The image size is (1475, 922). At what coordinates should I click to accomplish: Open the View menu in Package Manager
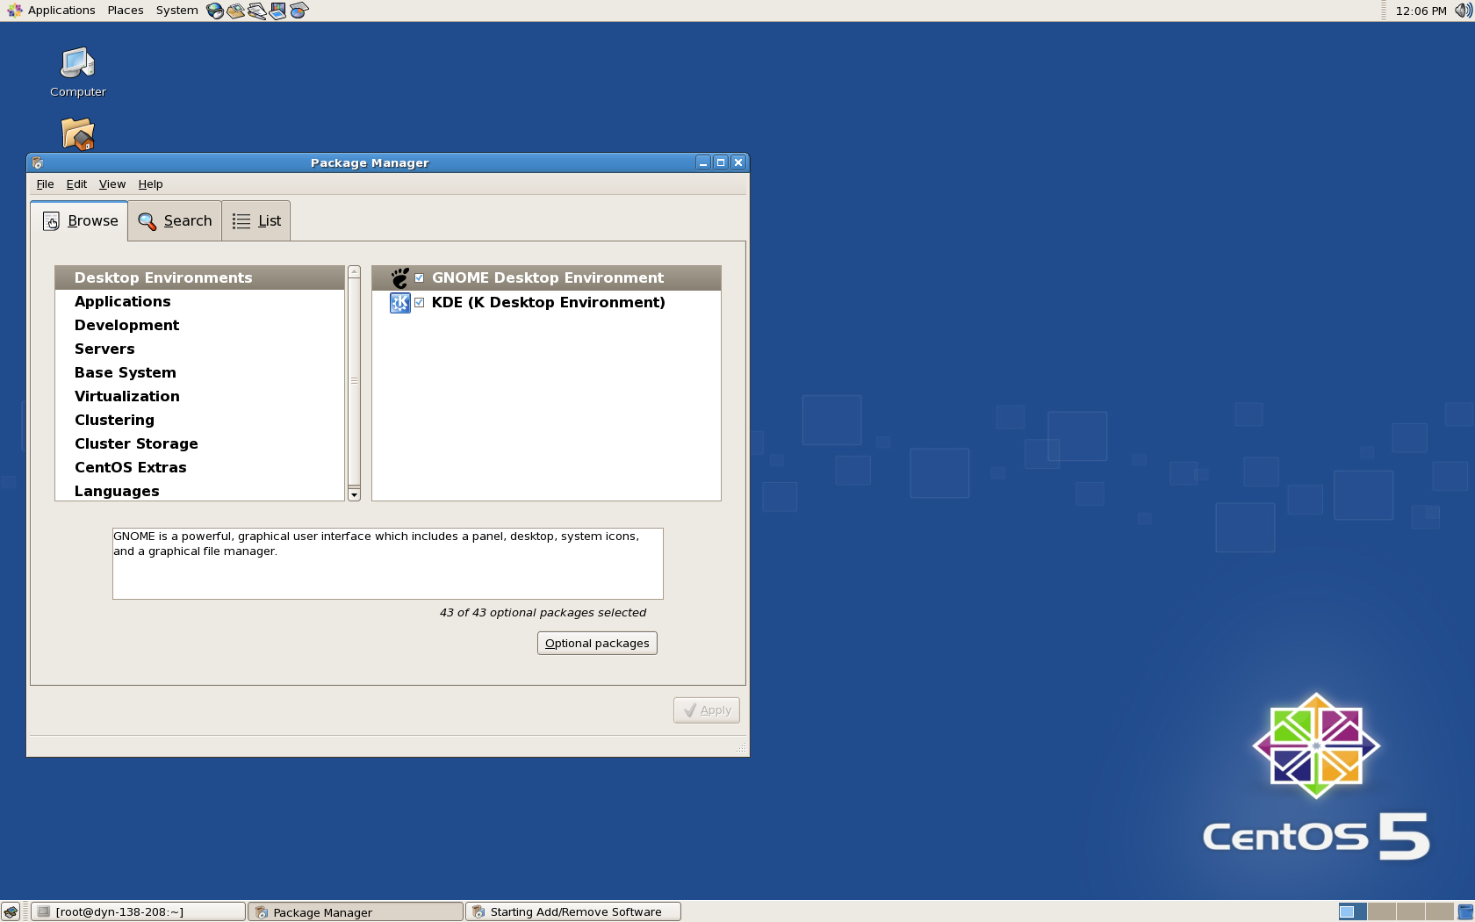click(112, 184)
